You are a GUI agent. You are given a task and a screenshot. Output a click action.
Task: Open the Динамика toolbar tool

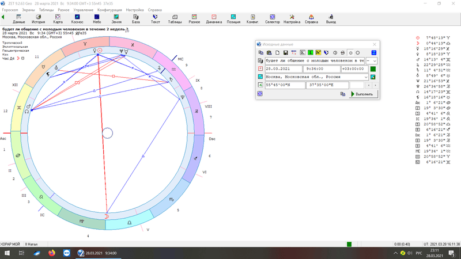214,19
